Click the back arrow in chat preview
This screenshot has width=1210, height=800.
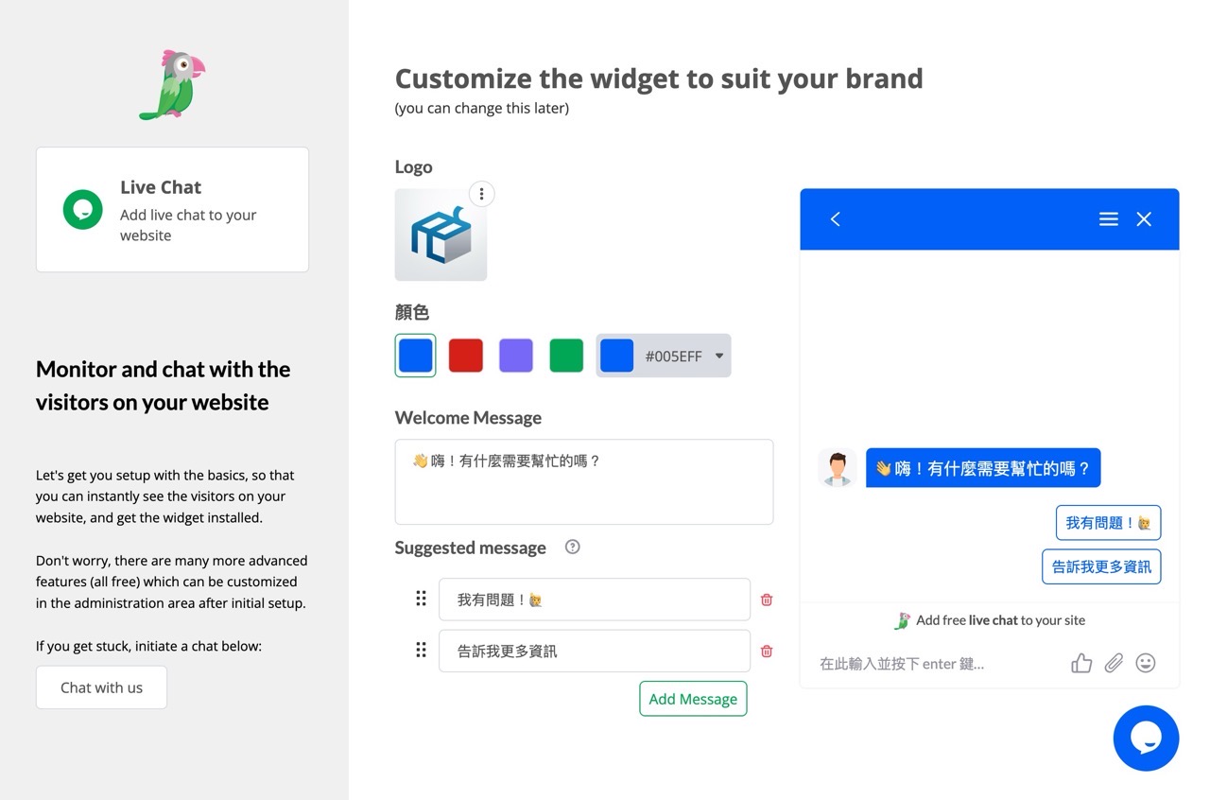835,219
